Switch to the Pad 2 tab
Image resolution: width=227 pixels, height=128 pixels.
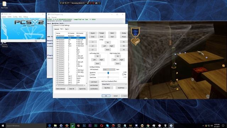[67, 29]
